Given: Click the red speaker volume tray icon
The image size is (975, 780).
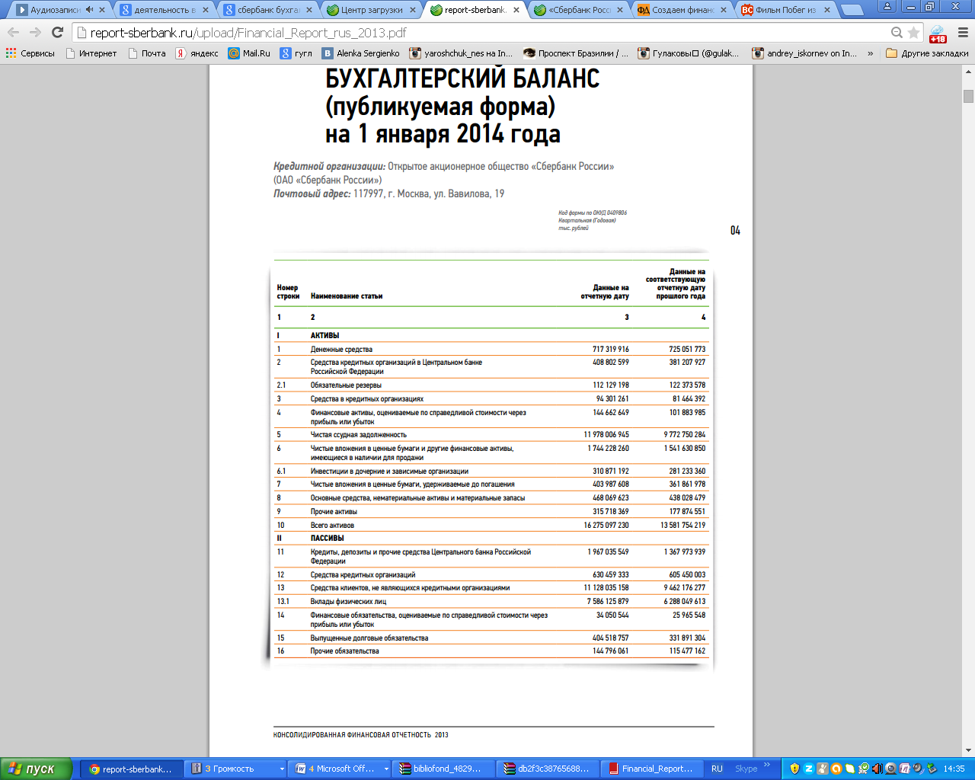Looking at the screenshot, I should tap(877, 769).
